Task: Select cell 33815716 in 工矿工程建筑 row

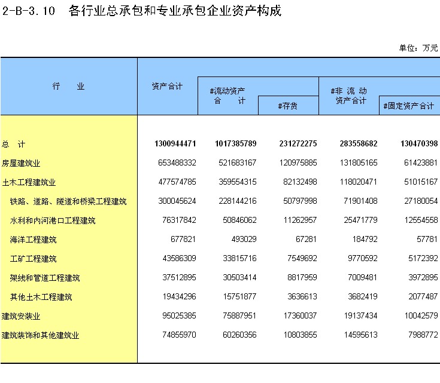Action: tap(239, 258)
